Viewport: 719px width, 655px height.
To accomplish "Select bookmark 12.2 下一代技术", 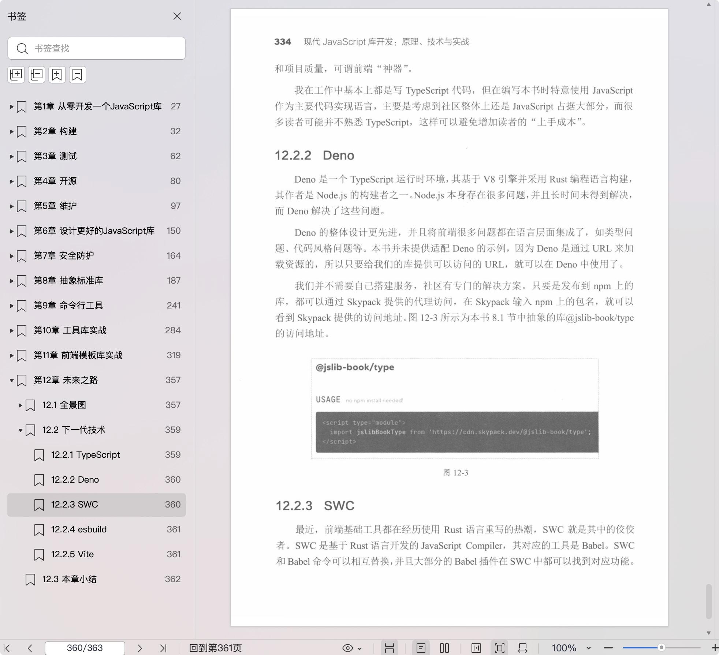I will 97,430.
